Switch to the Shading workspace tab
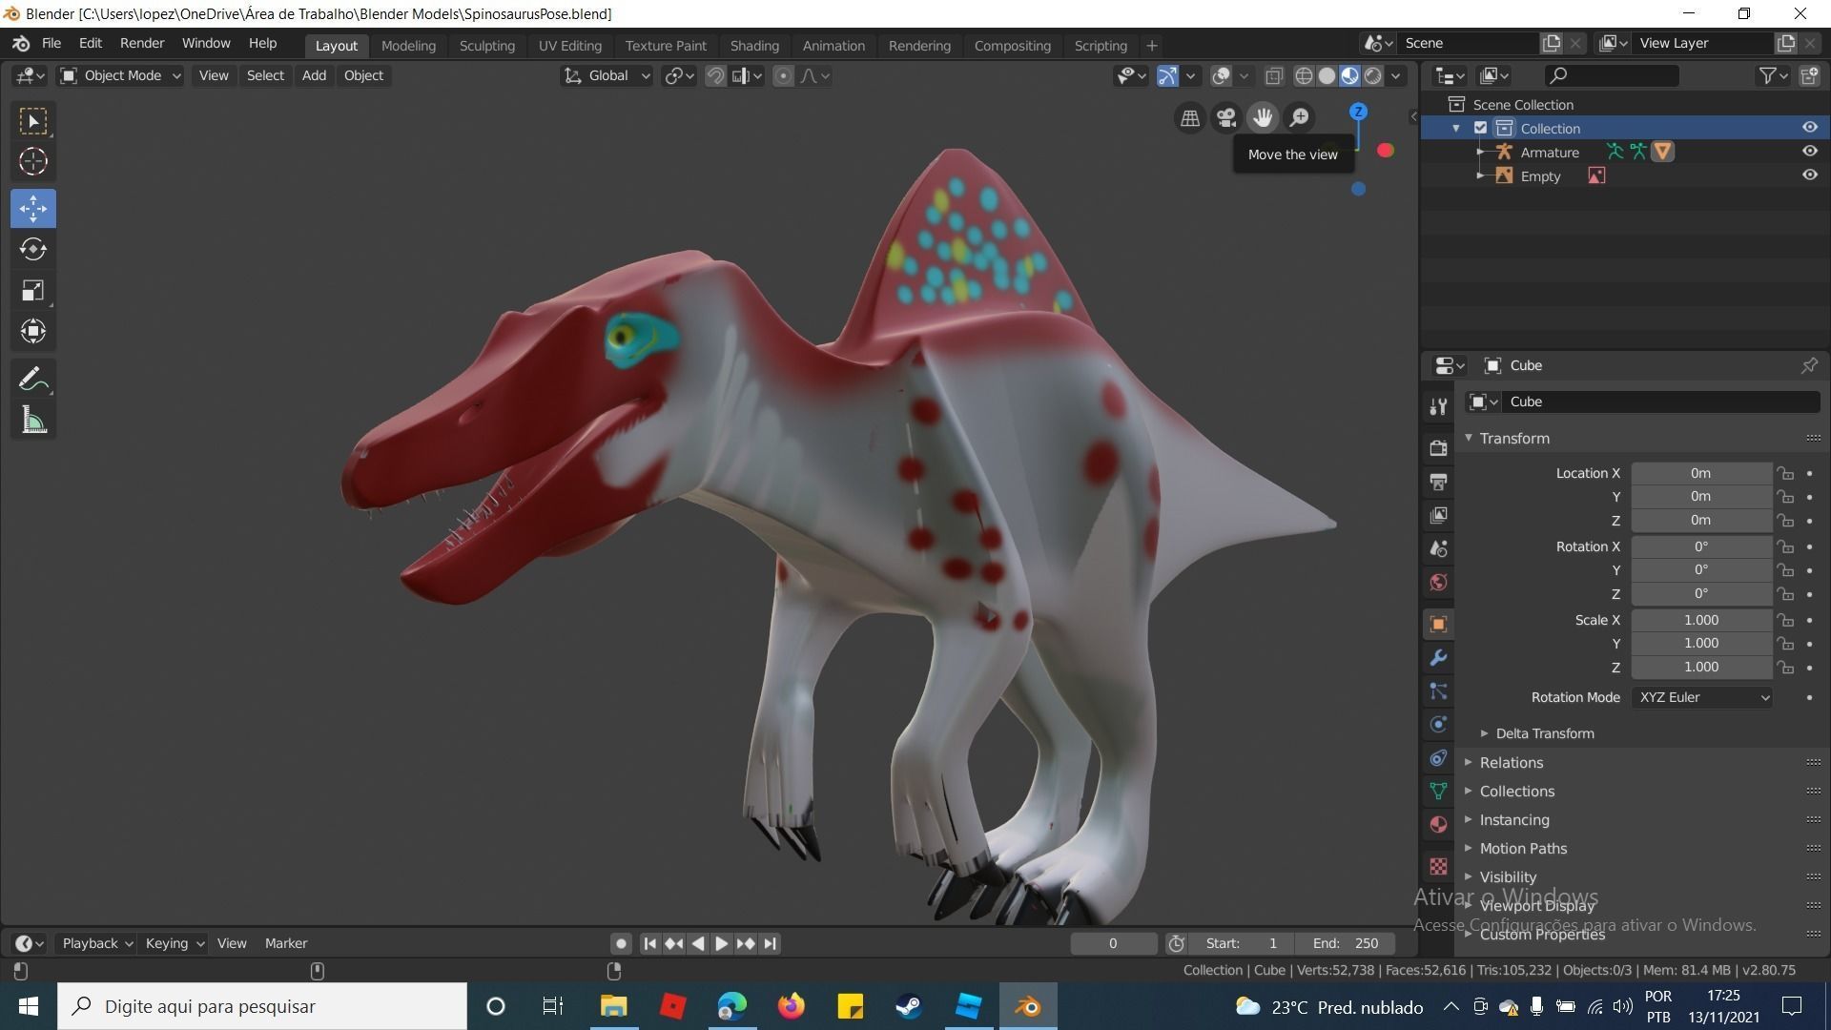 (754, 45)
